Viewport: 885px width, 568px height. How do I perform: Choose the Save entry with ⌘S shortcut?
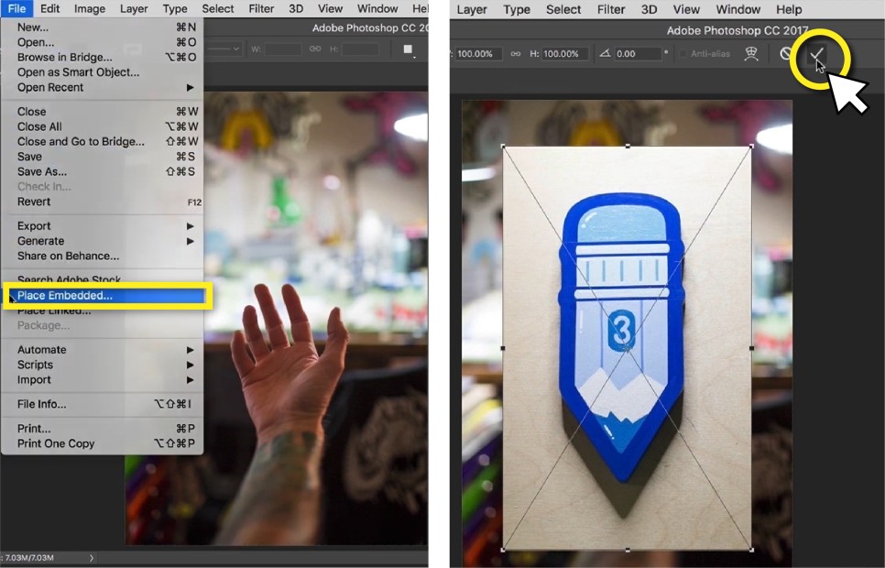pyautogui.click(x=103, y=157)
